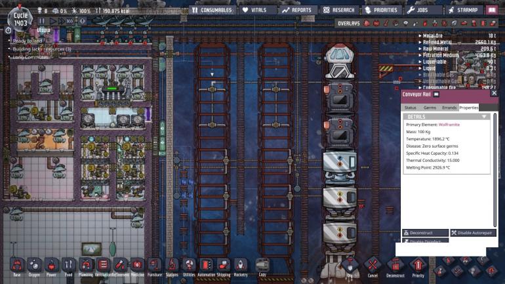
Task: Open the Plumbing build category
Action: click(x=86, y=266)
